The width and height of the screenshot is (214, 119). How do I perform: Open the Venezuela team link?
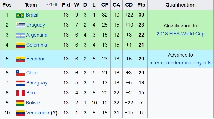(x=37, y=113)
